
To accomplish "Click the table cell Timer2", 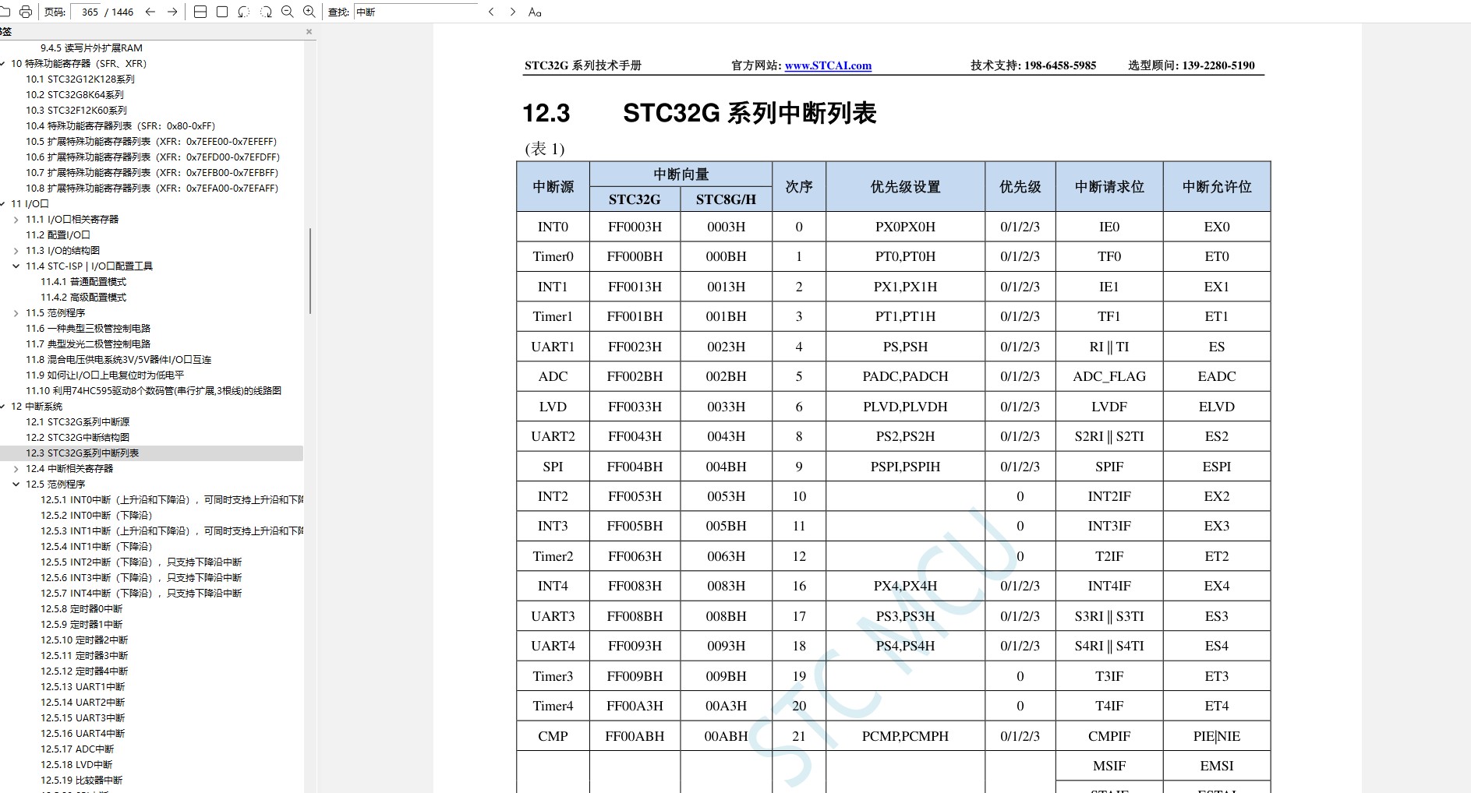I will coord(553,556).
